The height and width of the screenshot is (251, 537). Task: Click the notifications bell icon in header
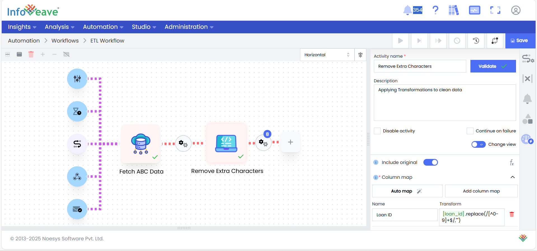(407, 10)
